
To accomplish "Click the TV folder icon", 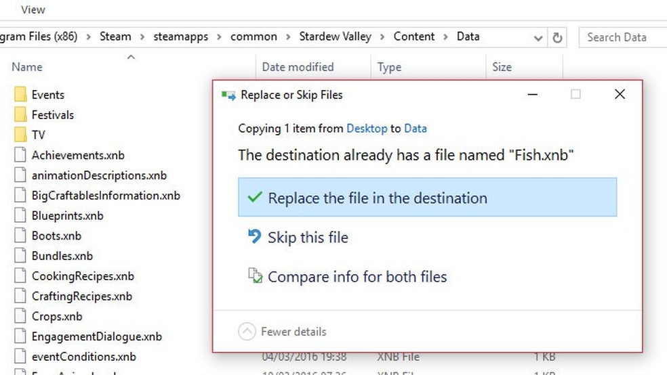I will [20, 135].
